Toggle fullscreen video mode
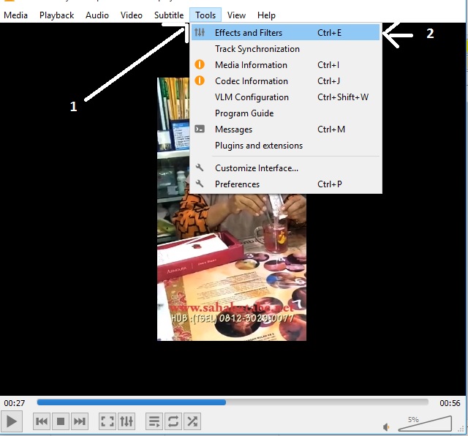 click(x=107, y=421)
